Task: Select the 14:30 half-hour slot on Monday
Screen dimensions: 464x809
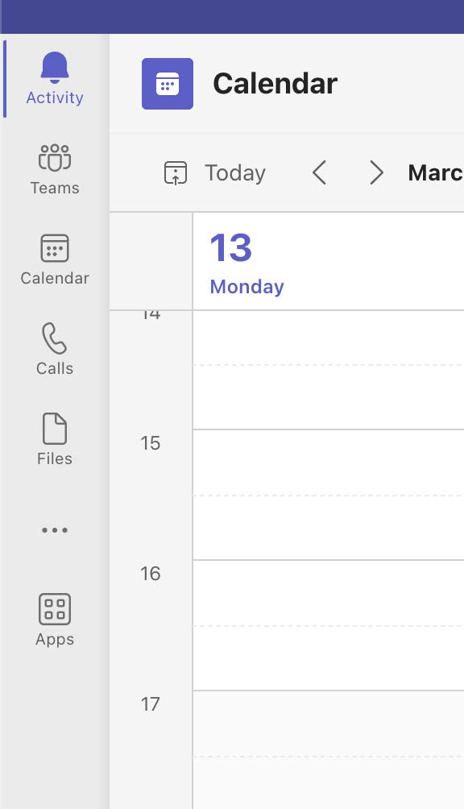Action: [329, 396]
